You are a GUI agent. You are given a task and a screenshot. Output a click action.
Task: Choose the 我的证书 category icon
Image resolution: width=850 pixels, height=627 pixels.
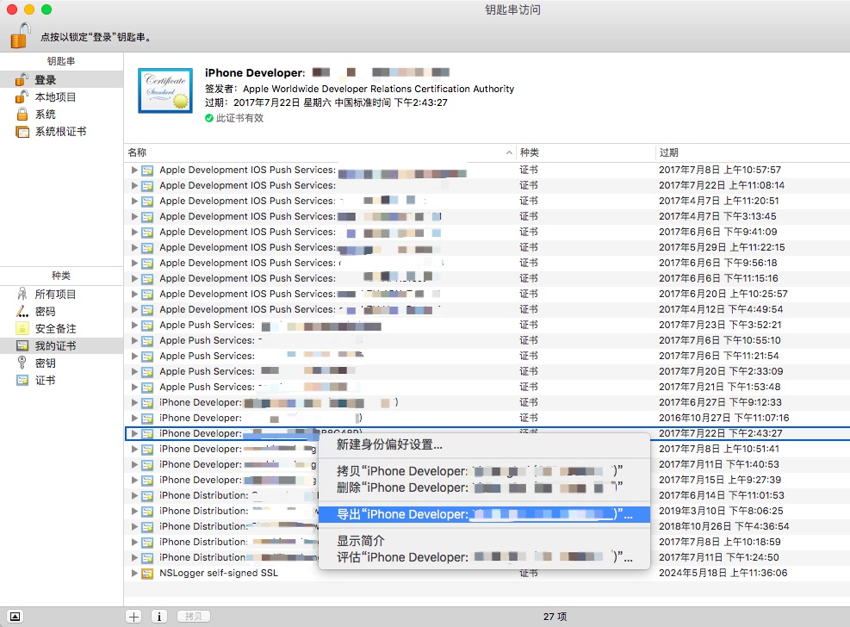click(22, 345)
